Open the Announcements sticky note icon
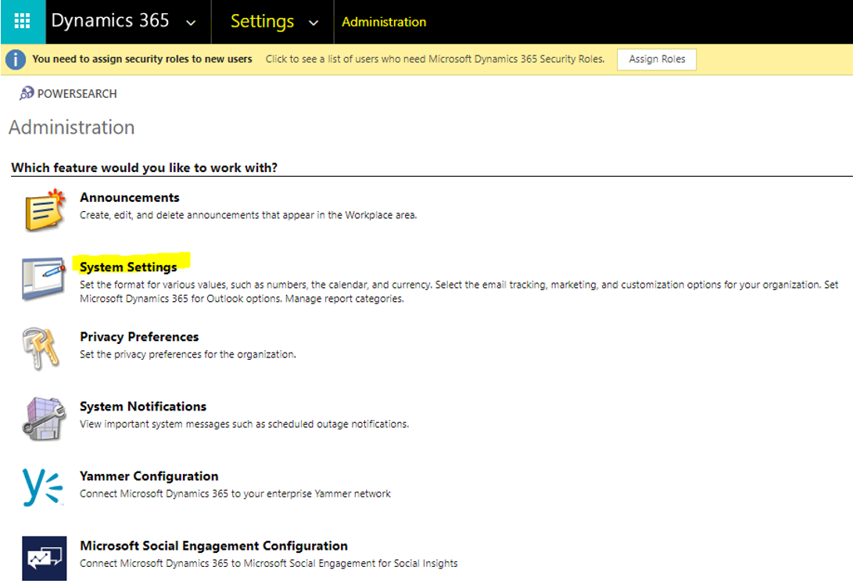The width and height of the screenshot is (853, 588). point(45,210)
